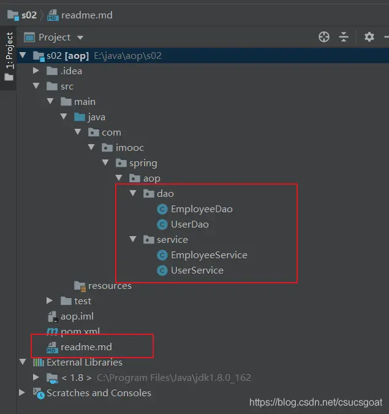
Task: Click the s02 breadcrumb folder icon
Action: [13, 15]
